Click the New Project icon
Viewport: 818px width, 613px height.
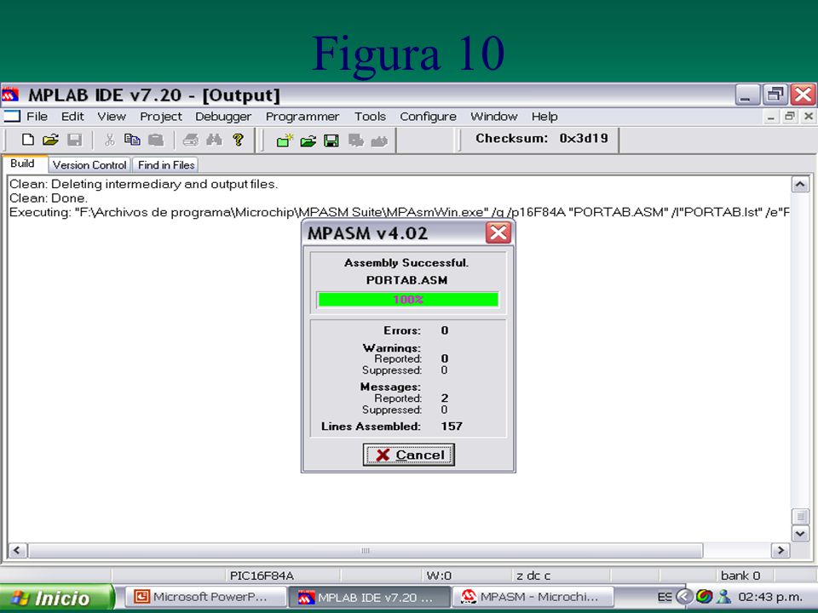tap(285, 140)
